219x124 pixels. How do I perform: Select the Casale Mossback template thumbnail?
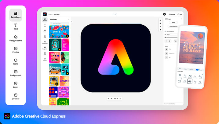[x=64, y=81]
